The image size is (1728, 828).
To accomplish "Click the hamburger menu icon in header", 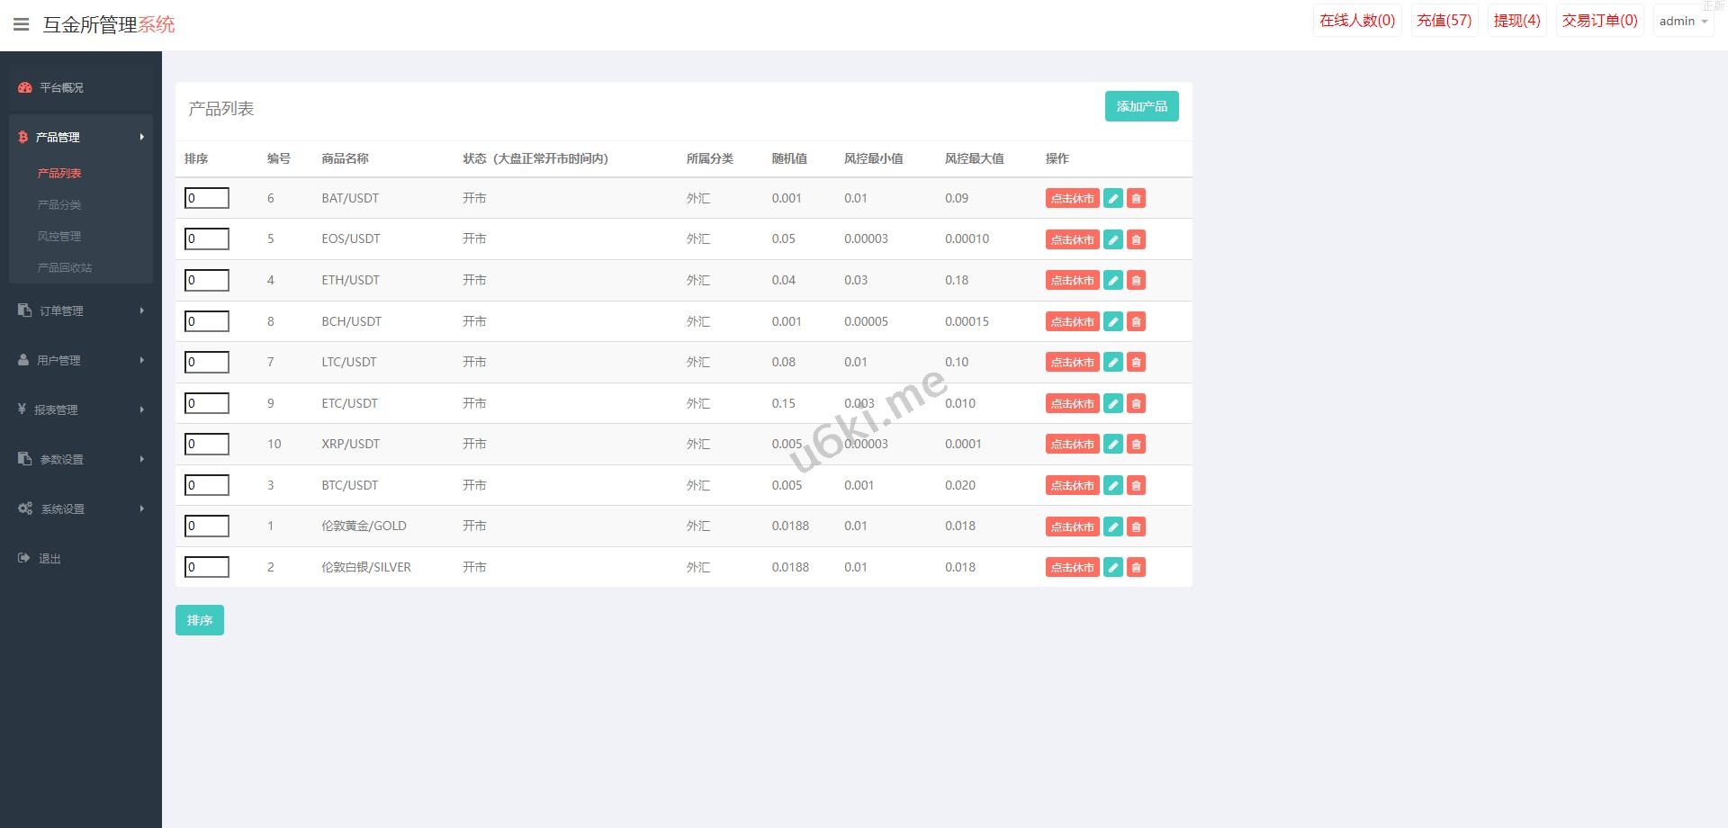I will tap(22, 24).
